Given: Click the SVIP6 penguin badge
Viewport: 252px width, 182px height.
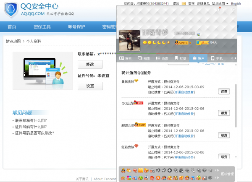Looking at the screenshot, I should coord(182,42).
